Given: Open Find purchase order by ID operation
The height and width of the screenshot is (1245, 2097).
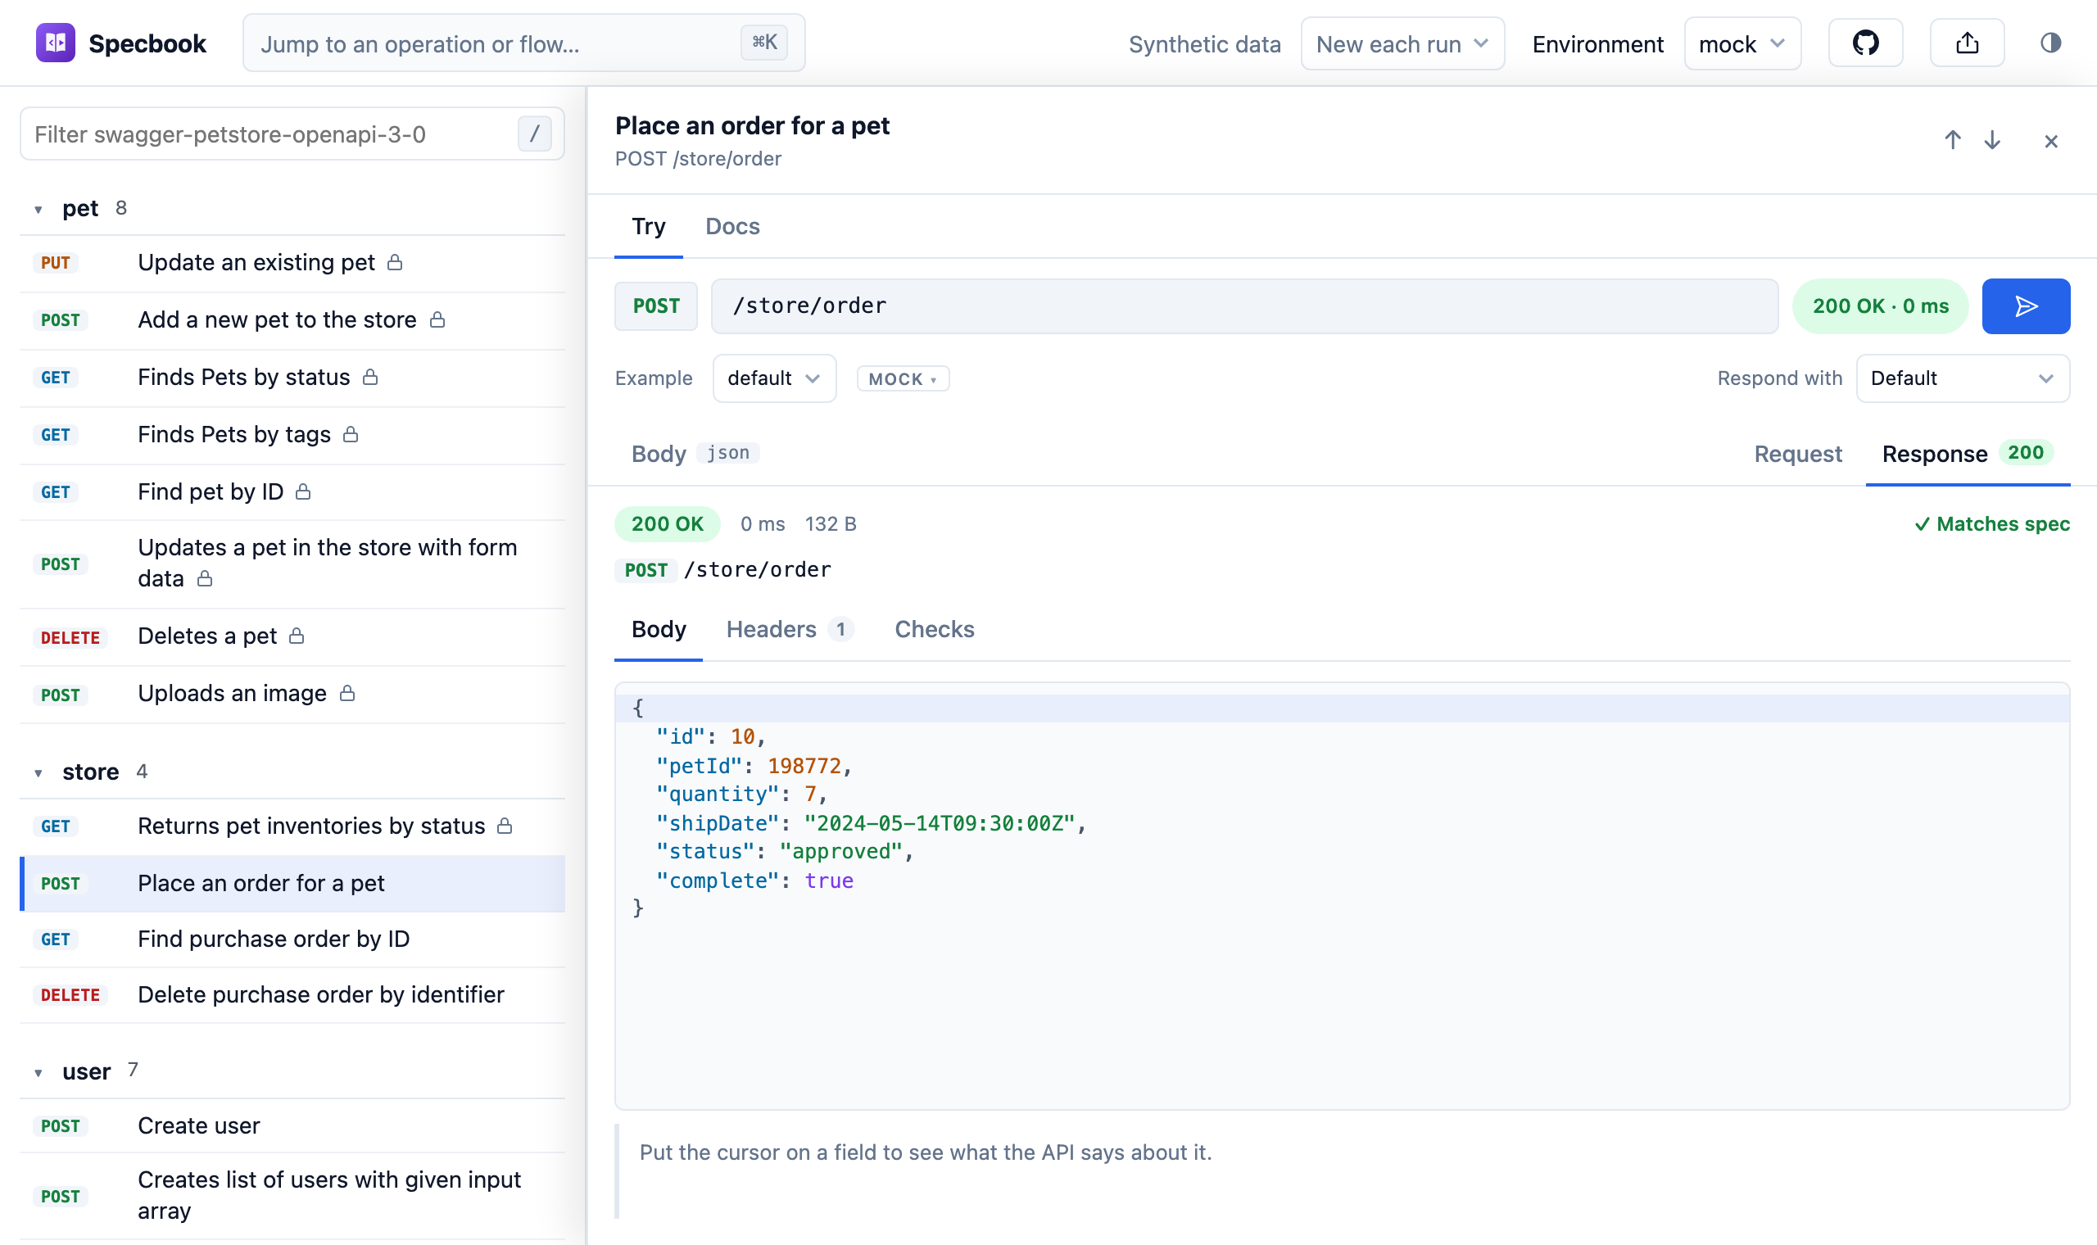Looking at the screenshot, I should [x=292, y=939].
